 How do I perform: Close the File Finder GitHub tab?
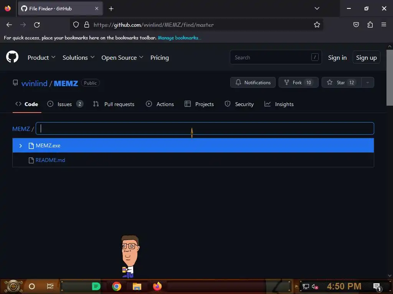click(97, 8)
